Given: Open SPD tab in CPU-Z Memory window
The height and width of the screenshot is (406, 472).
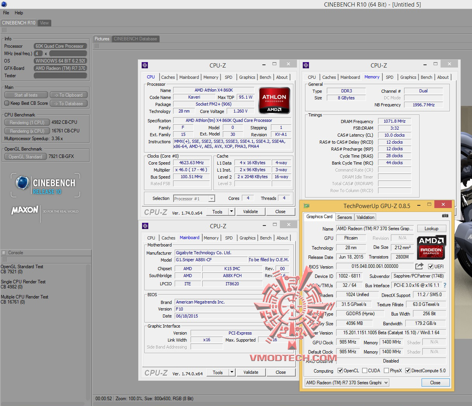Looking at the screenshot, I should 390,77.
